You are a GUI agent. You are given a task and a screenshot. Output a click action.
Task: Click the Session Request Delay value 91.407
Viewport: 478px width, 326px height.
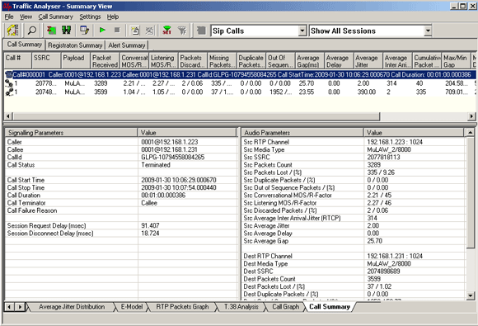[x=150, y=225]
